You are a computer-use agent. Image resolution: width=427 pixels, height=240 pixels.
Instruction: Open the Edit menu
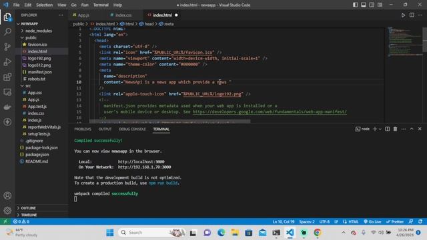point(28,5)
